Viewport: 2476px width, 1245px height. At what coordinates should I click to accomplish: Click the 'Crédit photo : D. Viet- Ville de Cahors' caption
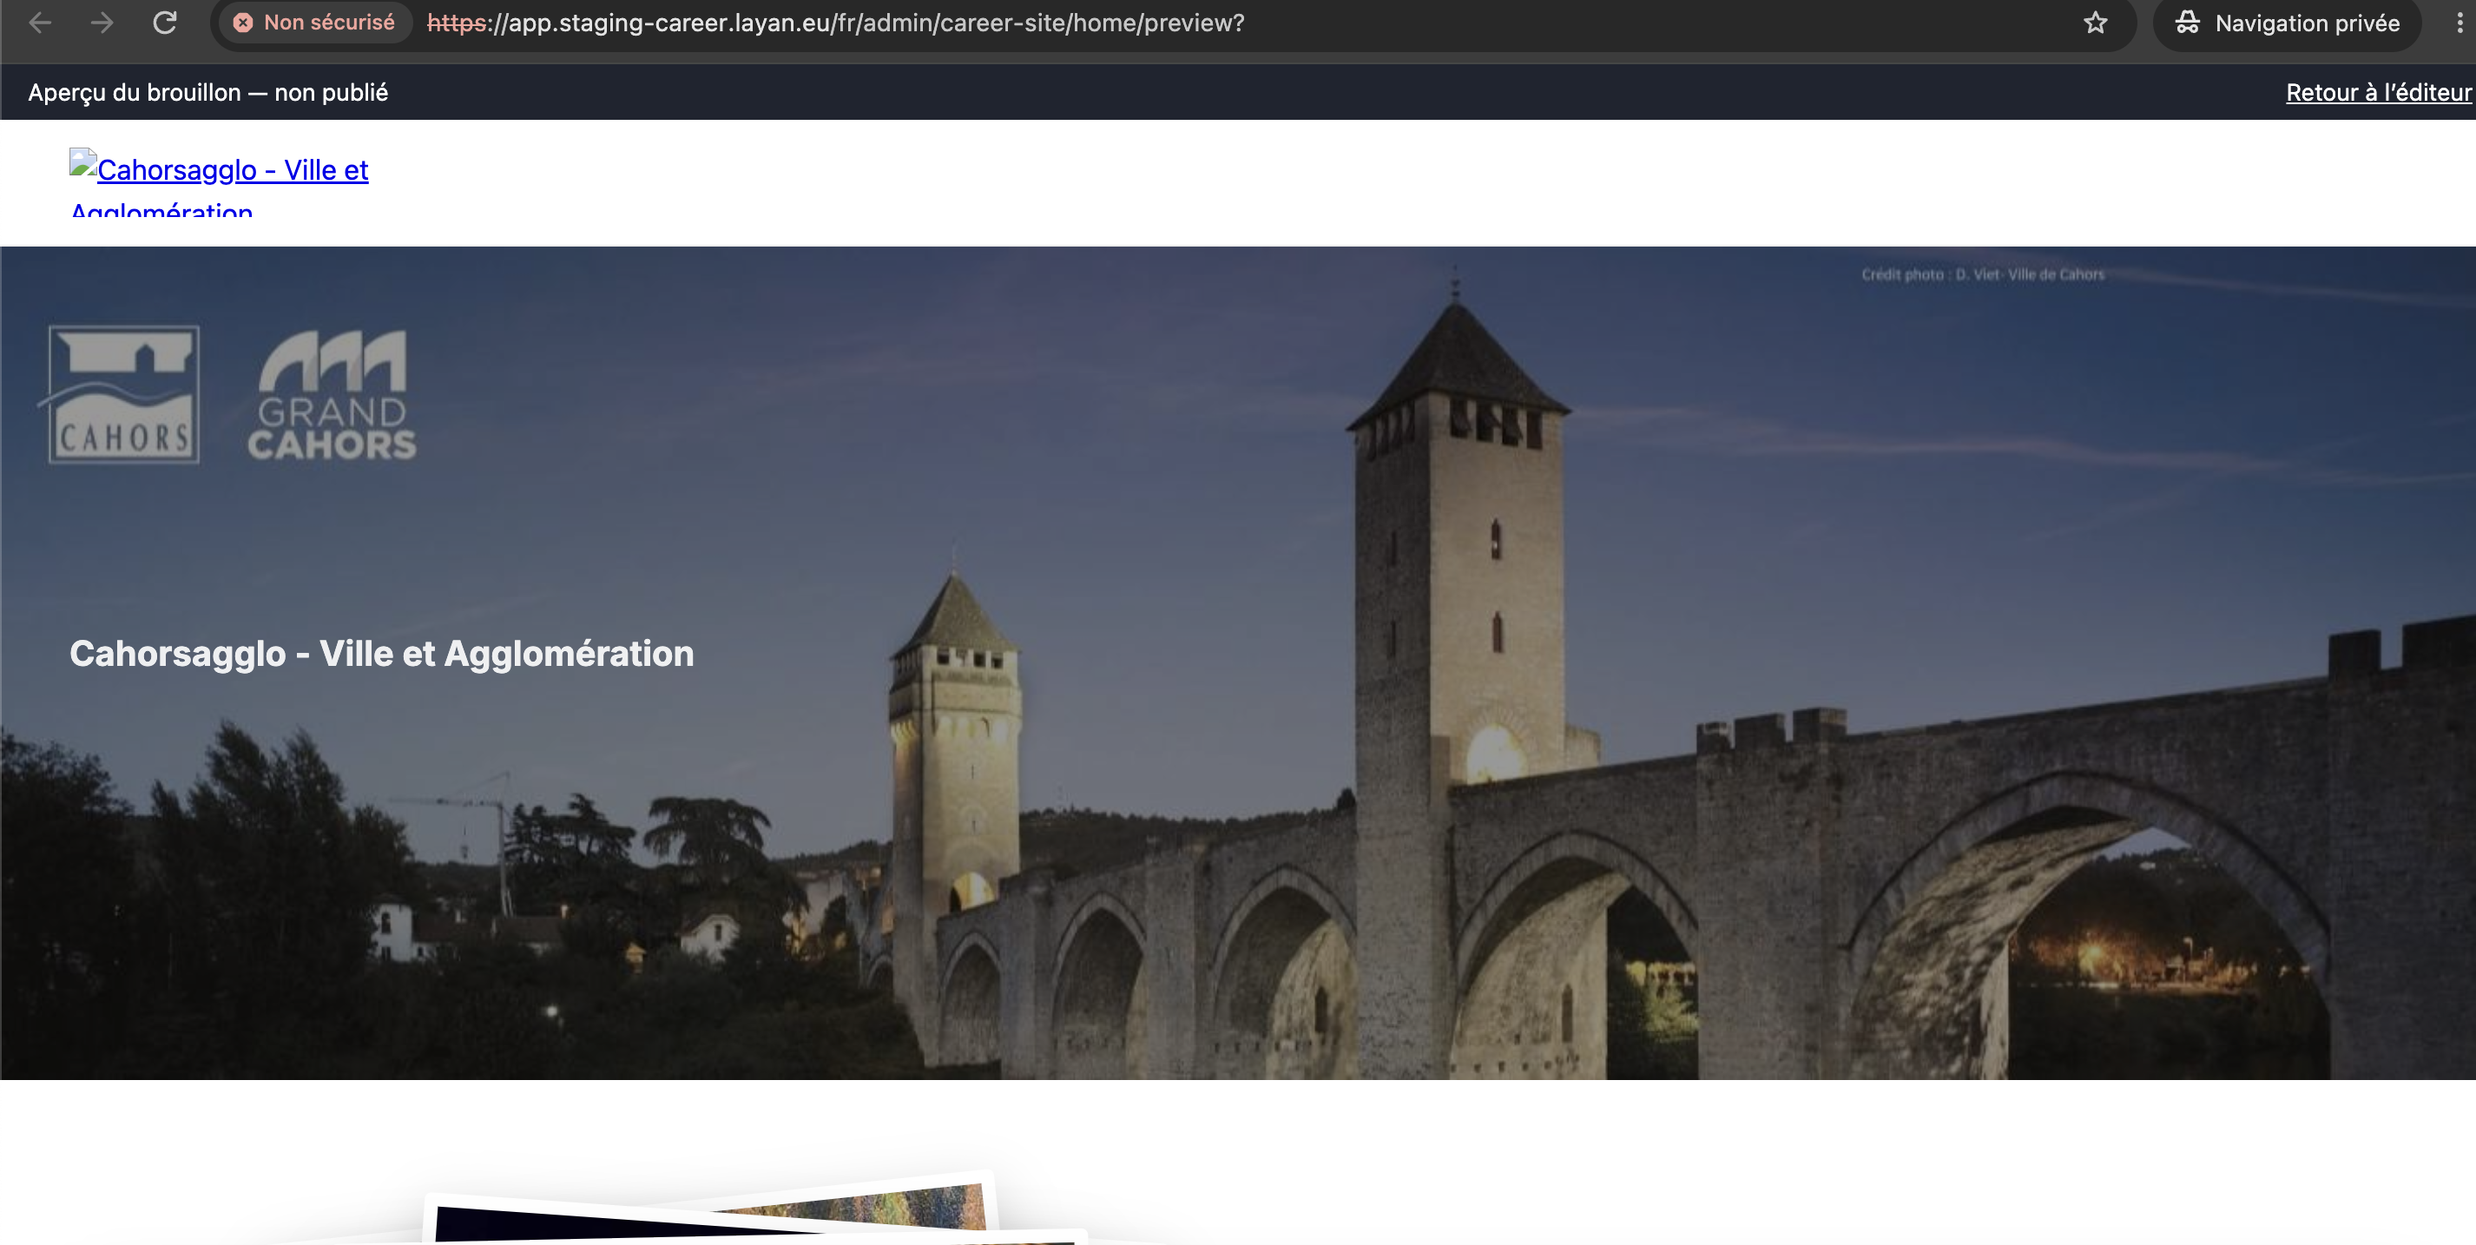1983,275
